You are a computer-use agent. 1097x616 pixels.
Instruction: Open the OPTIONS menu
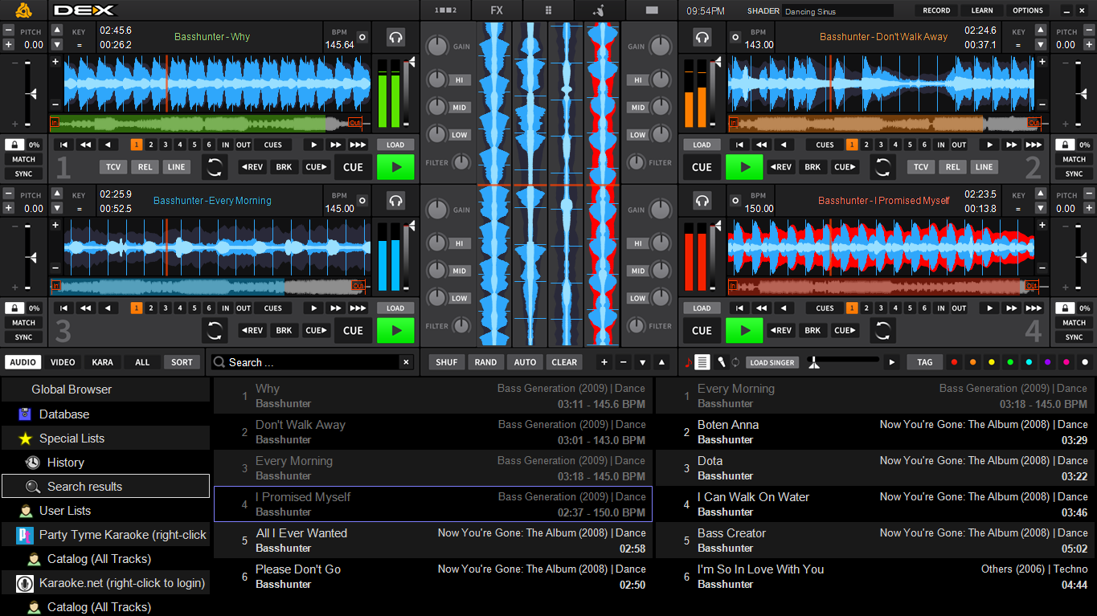(1028, 10)
